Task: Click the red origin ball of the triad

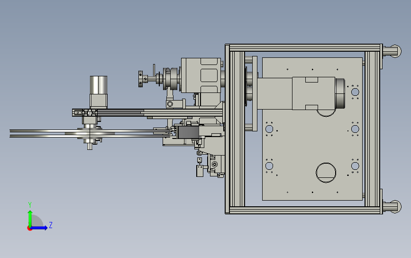Action: pos(29,229)
